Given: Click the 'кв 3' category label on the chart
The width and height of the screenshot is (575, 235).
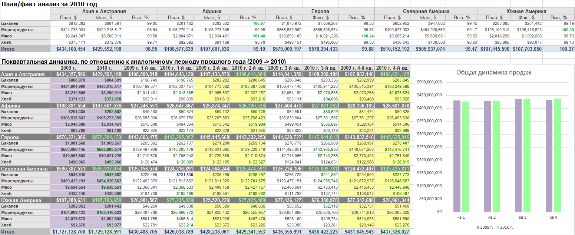Looking at the screenshot, I should 524,217.
